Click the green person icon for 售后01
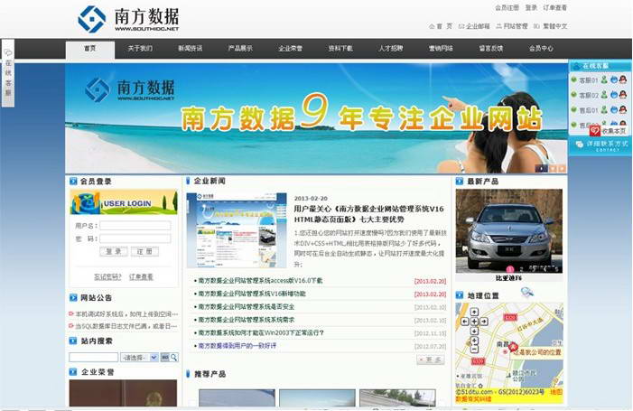Image resolution: width=633 pixels, height=411 pixels. (x=604, y=110)
